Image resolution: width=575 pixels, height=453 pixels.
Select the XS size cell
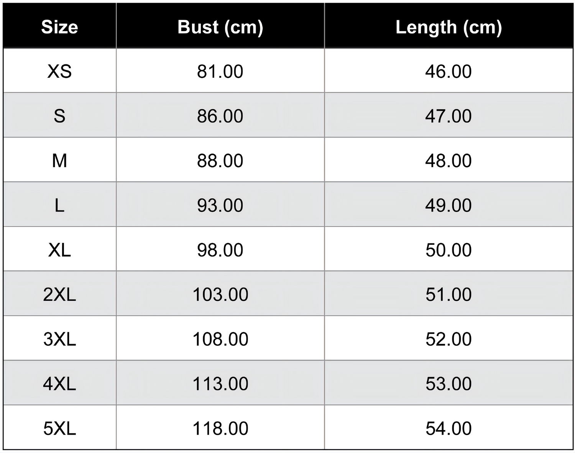click(59, 71)
